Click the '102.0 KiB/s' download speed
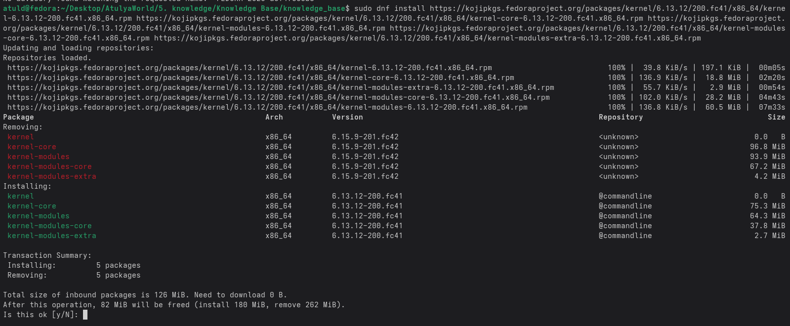 663,97
